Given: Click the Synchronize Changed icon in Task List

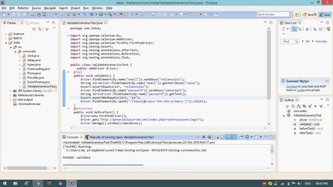Looking at the screenshot, I should point(328,29).
